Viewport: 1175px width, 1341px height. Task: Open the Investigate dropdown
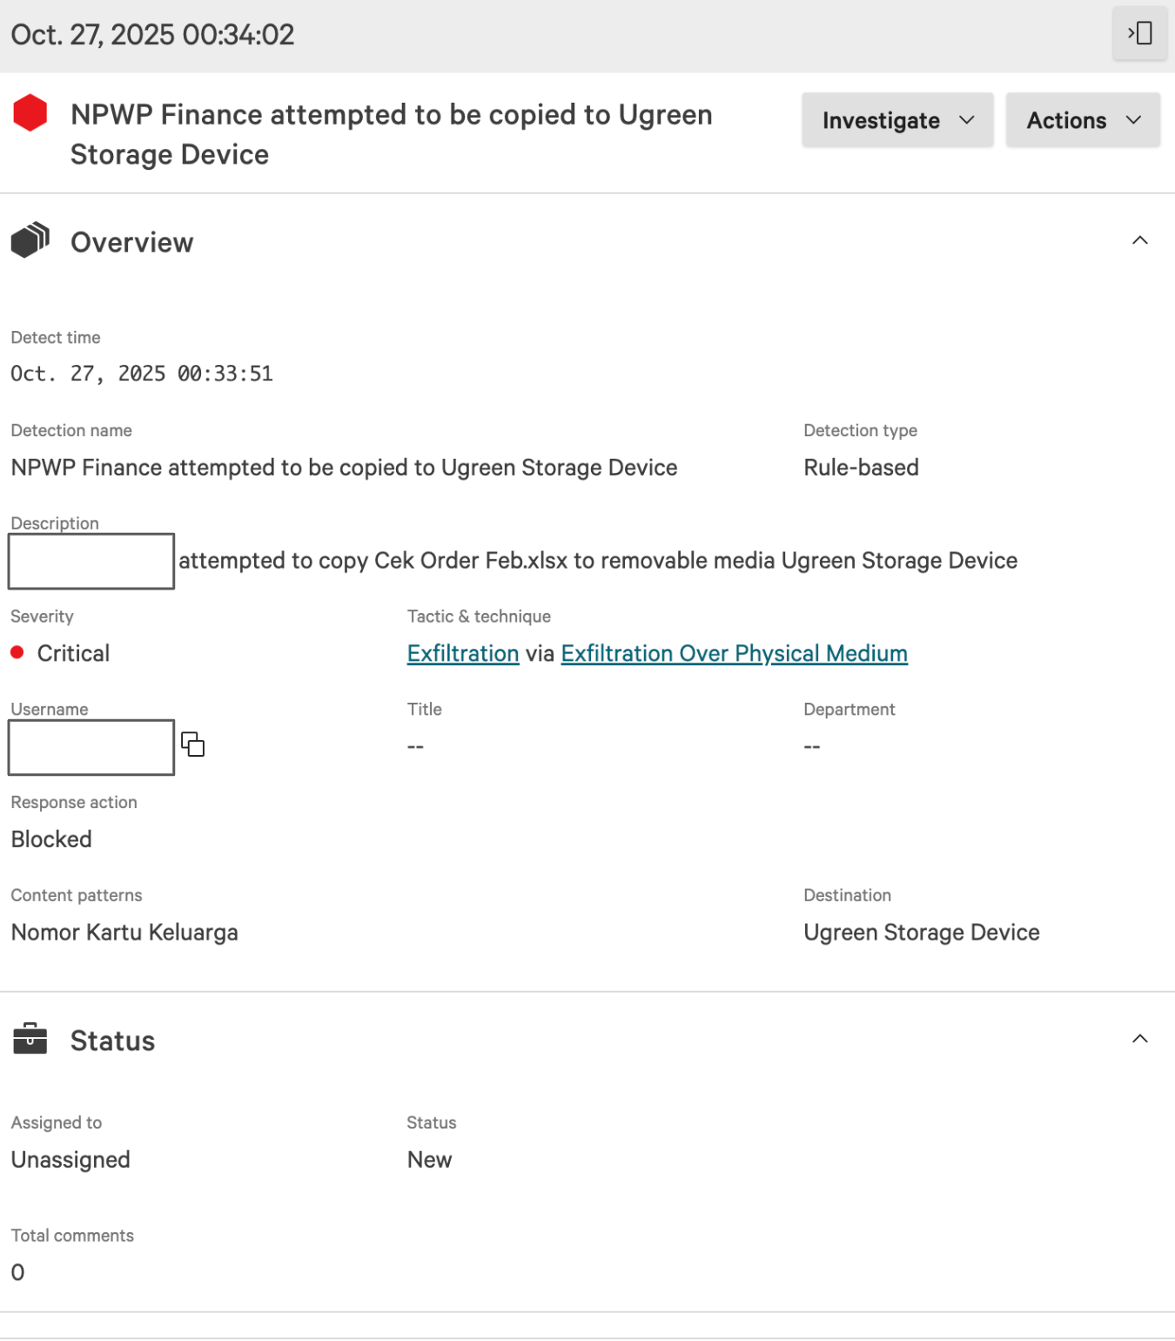[x=897, y=119]
